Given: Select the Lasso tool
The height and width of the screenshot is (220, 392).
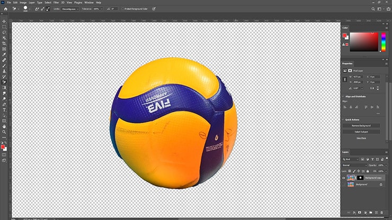Looking at the screenshot, I should [4, 32].
